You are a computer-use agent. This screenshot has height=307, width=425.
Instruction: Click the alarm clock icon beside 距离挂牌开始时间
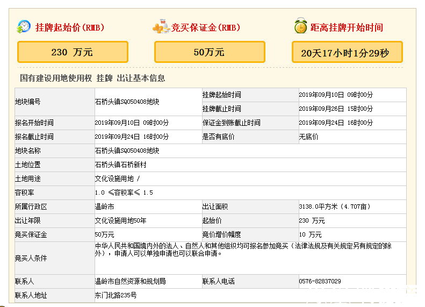pyautogui.click(x=300, y=26)
